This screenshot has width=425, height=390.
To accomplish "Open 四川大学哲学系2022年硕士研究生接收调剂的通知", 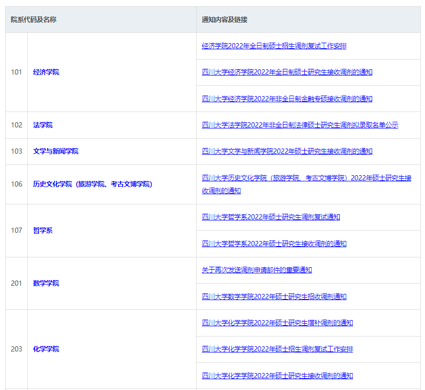I will tap(274, 244).
